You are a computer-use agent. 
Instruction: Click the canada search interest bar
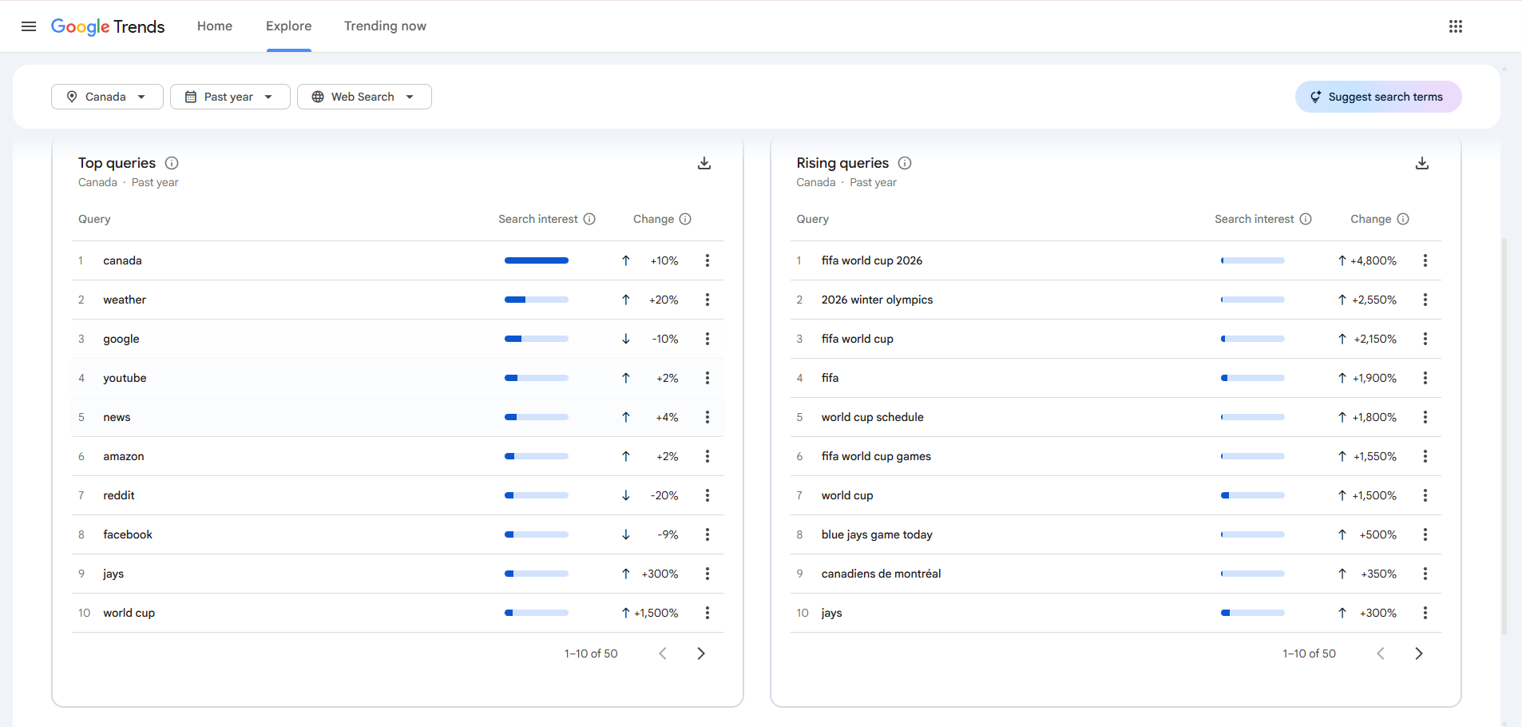[x=537, y=260]
